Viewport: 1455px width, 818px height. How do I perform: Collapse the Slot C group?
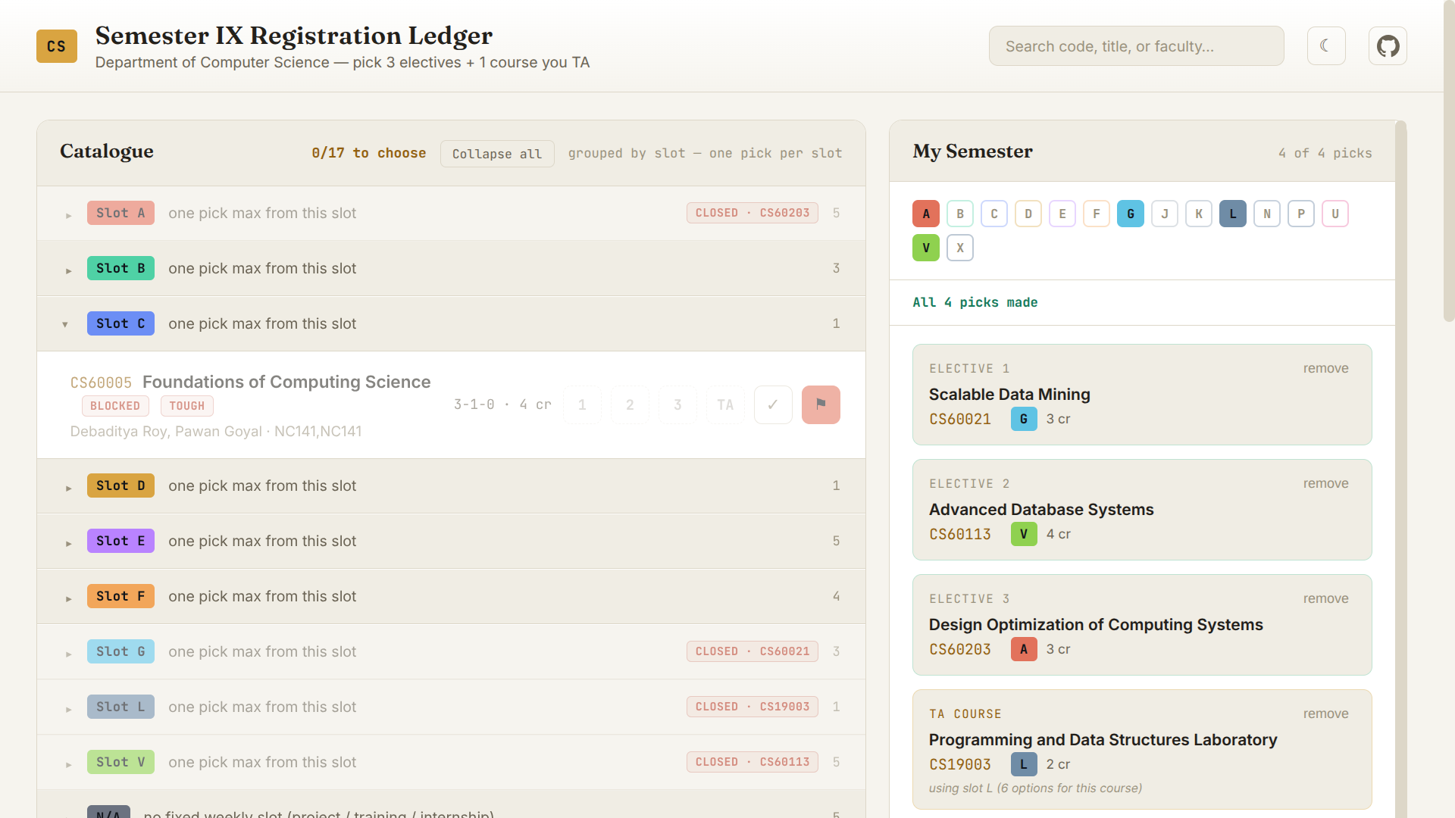[451, 324]
